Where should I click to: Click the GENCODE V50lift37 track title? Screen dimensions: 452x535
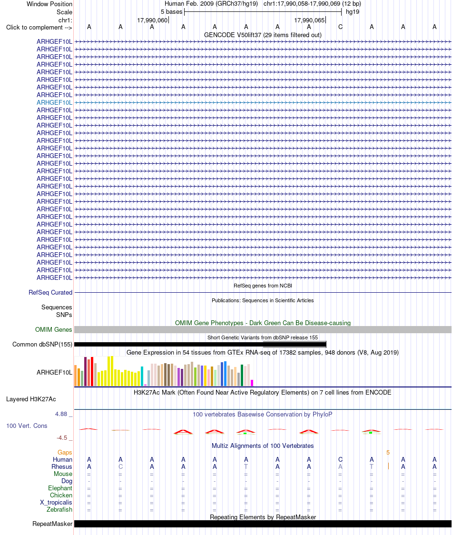(263, 35)
